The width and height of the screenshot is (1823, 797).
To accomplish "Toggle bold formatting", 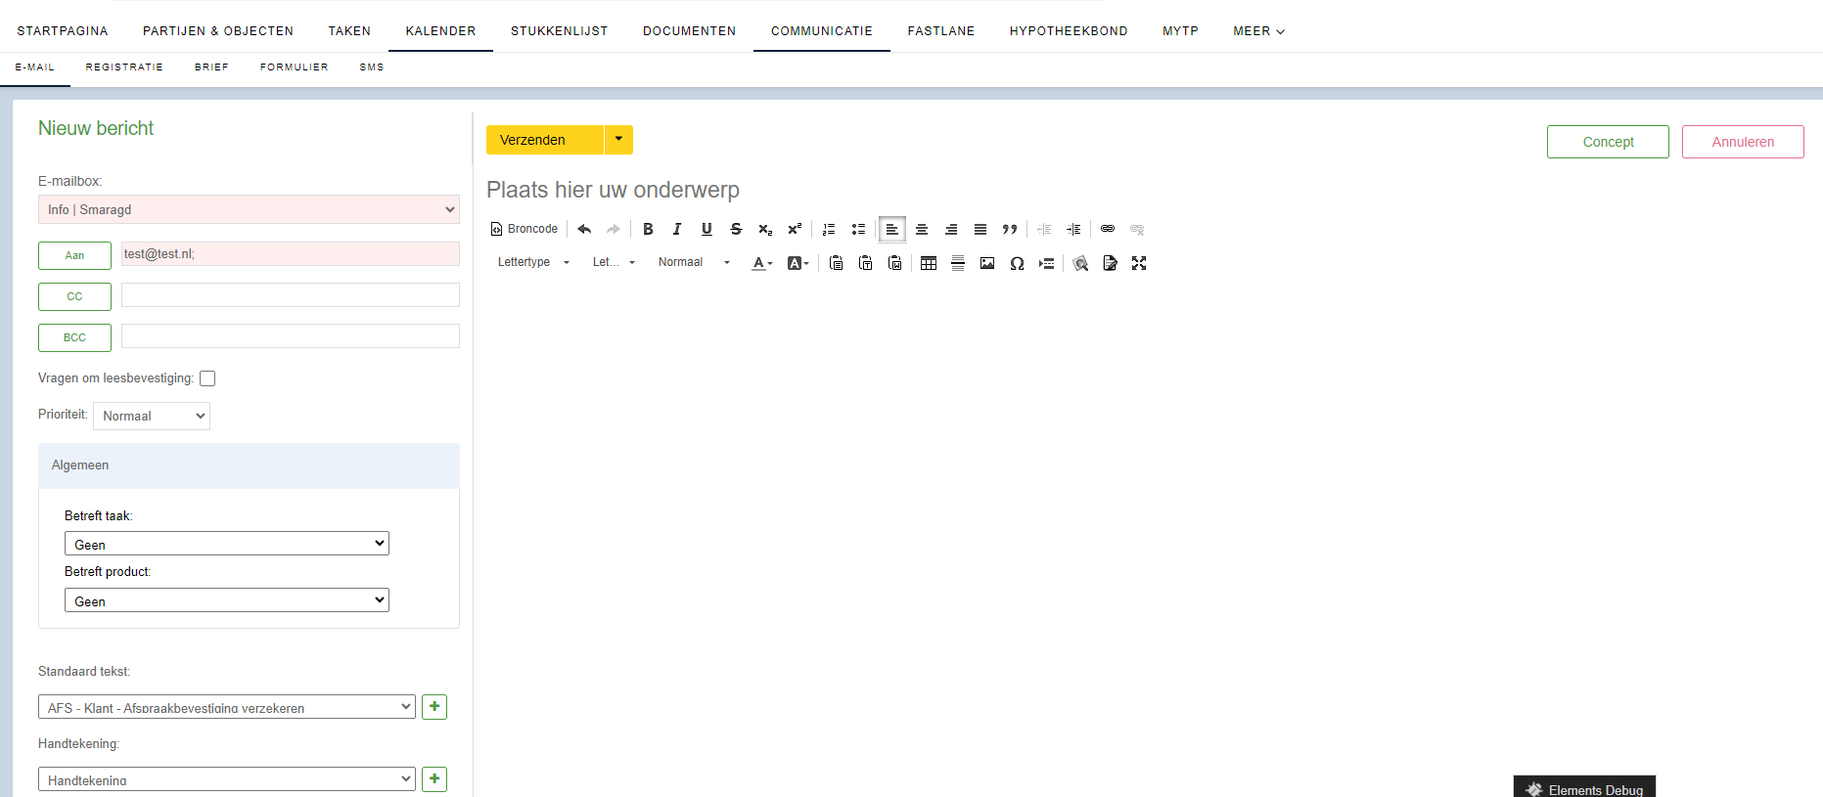I will click(648, 229).
